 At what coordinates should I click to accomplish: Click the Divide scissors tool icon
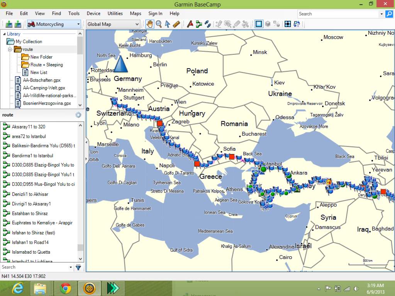pos(245,24)
